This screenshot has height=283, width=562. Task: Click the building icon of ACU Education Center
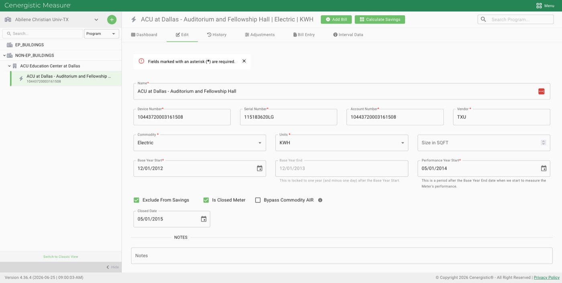tap(15, 66)
